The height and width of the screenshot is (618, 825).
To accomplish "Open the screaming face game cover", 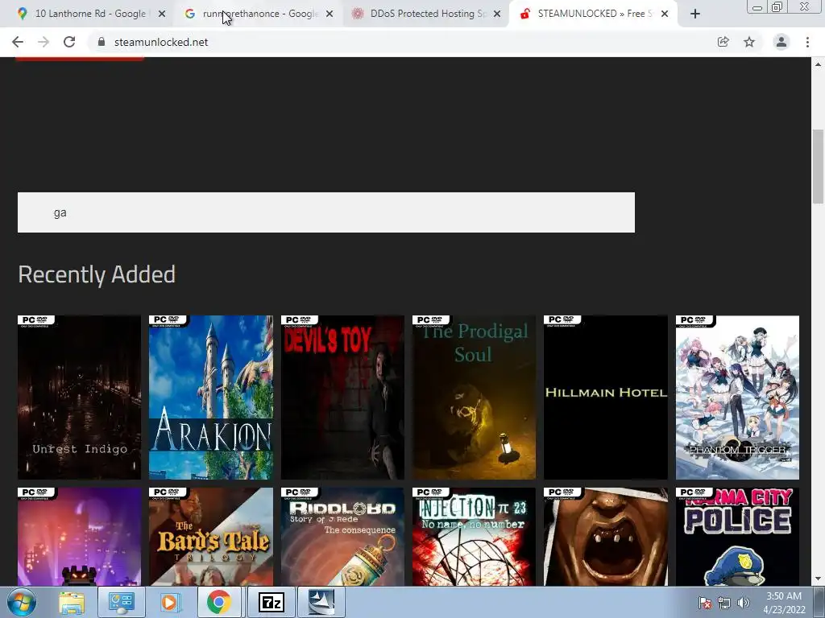I will click(606, 537).
